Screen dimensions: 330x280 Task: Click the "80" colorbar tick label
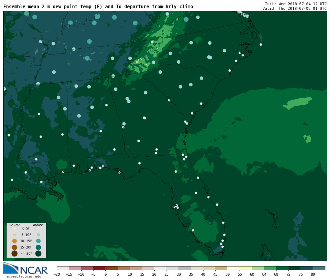(x=313, y=274)
